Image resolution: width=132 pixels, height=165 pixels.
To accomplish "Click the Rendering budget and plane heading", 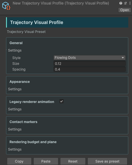I will click(x=33, y=142).
